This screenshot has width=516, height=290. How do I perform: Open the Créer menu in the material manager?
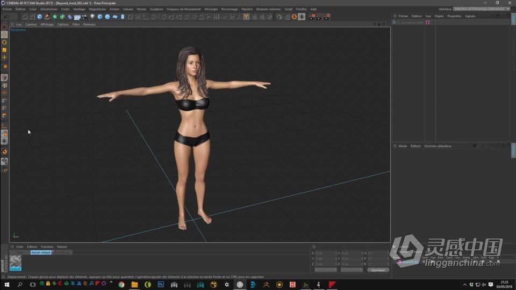click(x=20, y=247)
